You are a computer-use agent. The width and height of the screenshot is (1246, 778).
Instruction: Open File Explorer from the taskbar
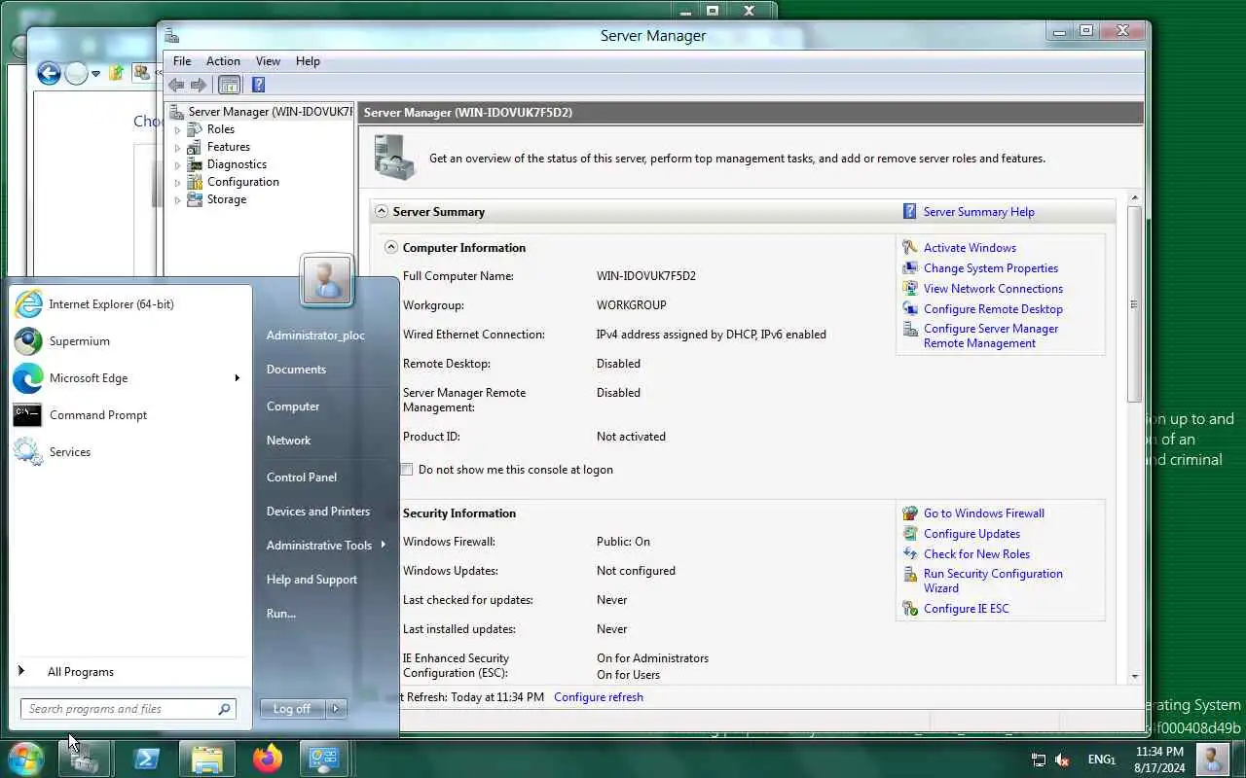click(x=206, y=759)
